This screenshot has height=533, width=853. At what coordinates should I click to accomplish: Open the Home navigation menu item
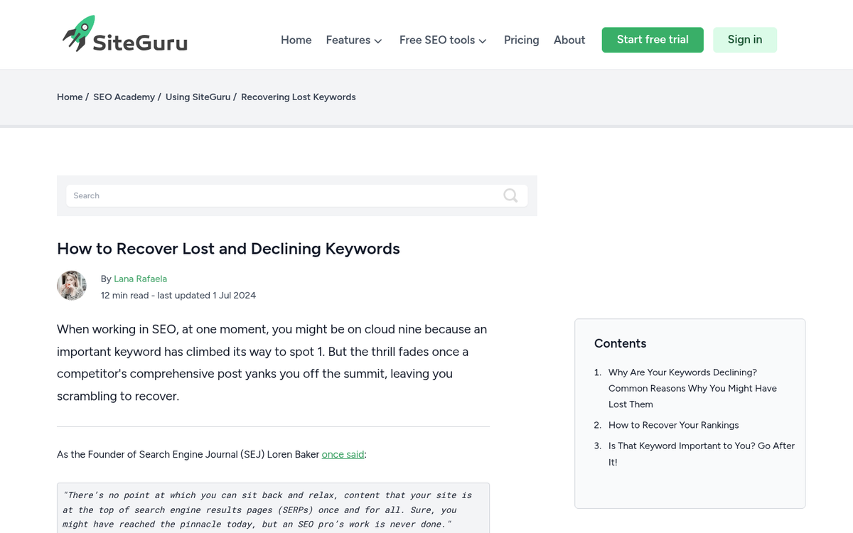[296, 40]
